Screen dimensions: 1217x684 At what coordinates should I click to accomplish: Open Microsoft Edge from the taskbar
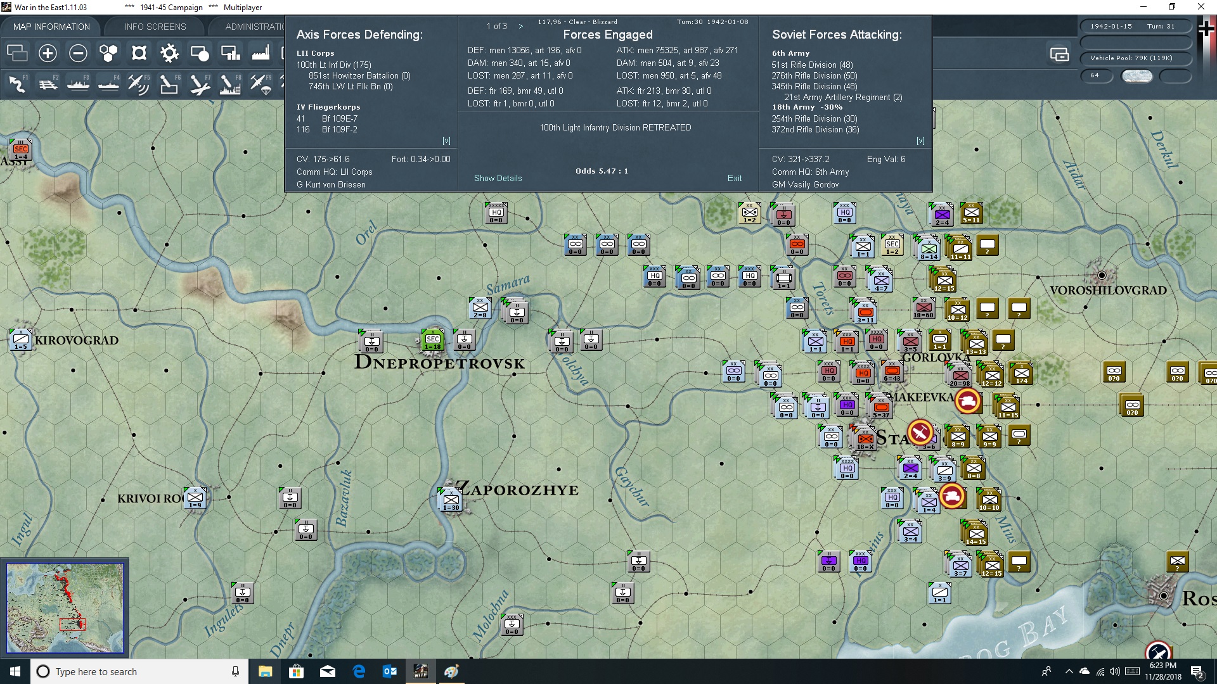359,671
